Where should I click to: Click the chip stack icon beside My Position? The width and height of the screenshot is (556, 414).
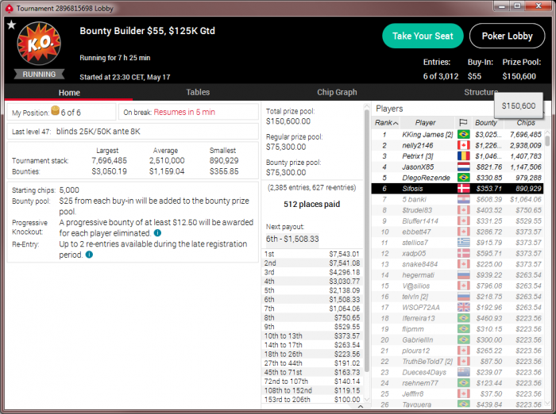coord(55,111)
